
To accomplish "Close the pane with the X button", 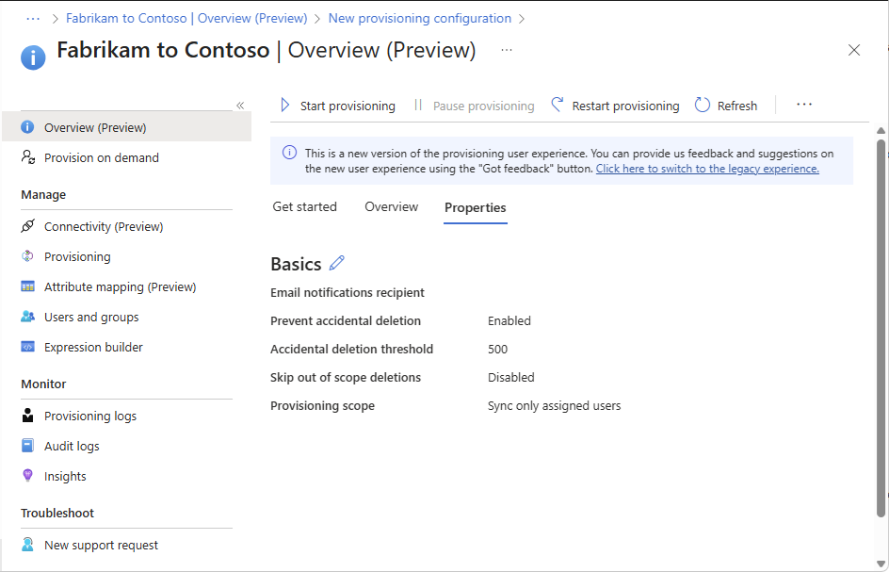I will click(x=854, y=50).
